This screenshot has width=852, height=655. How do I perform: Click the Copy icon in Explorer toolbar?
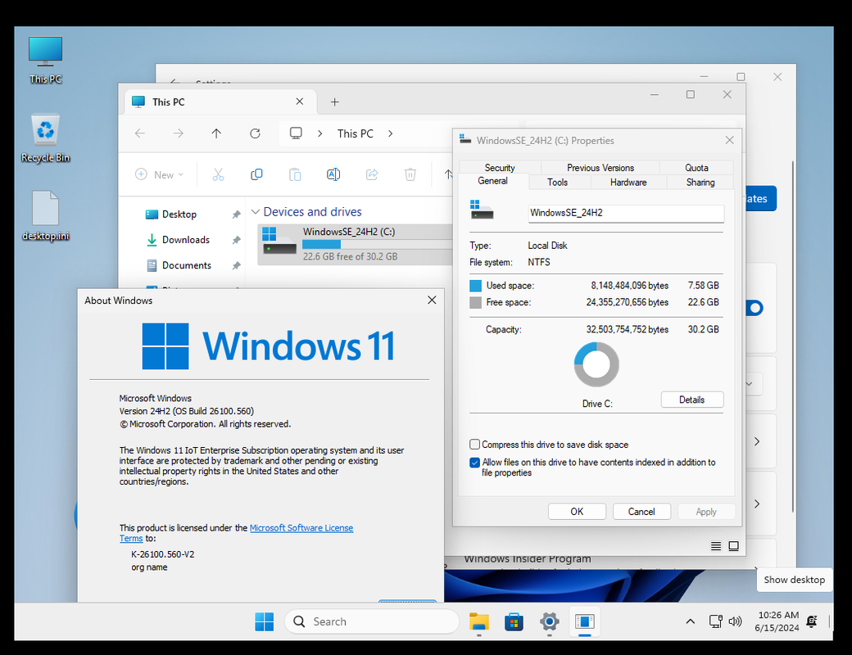tap(256, 174)
